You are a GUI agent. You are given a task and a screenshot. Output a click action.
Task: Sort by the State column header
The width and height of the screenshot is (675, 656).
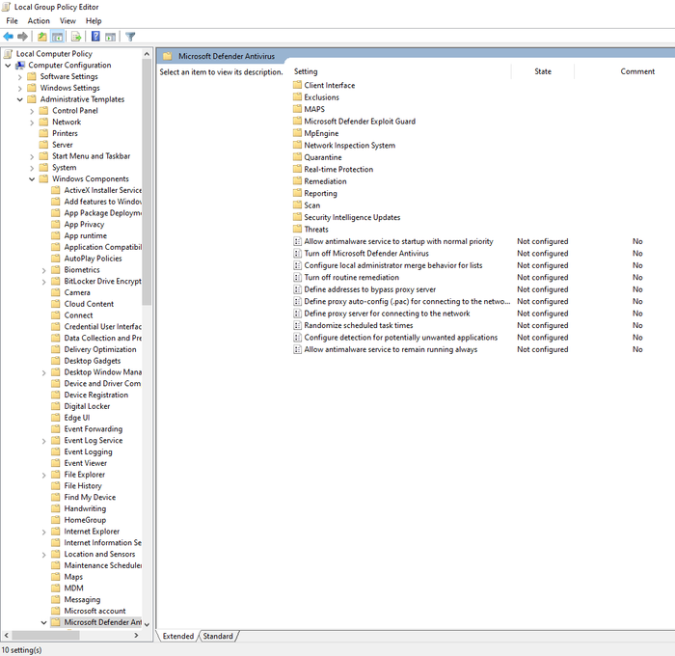tap(542, 71)
